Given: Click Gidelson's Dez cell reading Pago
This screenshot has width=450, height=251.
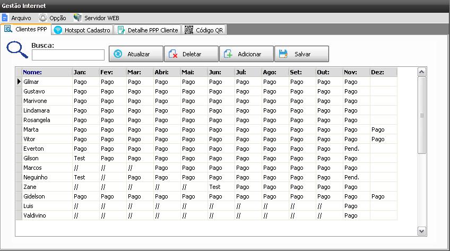Looking at the screenshot, I should click(384, 196).
